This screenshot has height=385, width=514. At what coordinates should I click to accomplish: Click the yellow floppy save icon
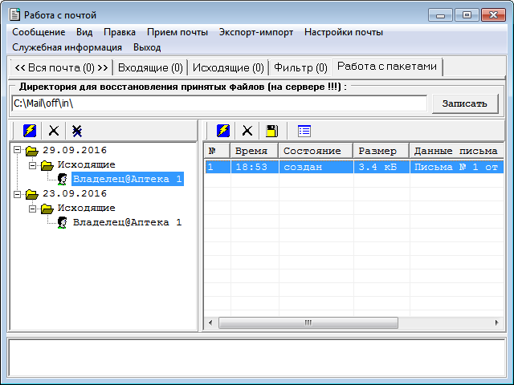tap(271, 131)
